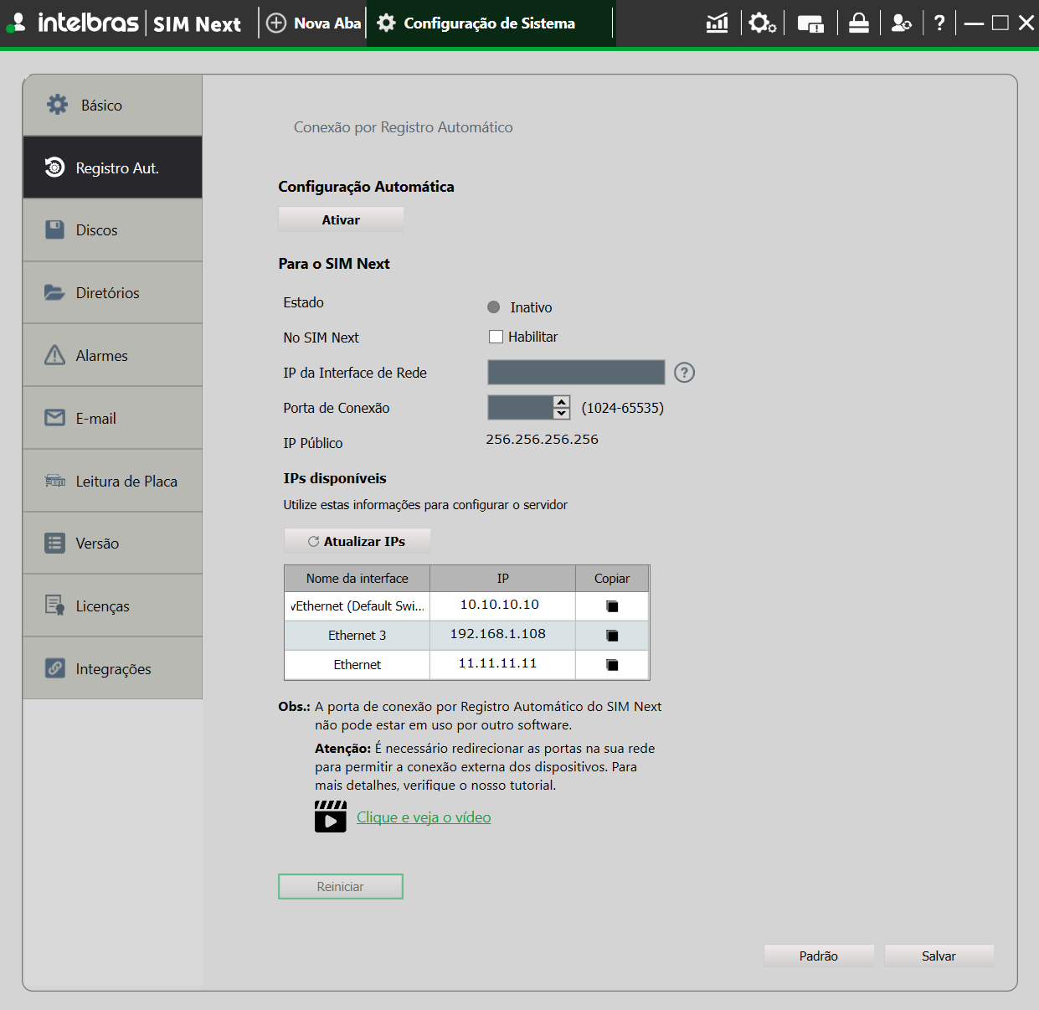Viewport: 1039px width, 1010px height.
Task: Open the Clique e veja o vídeo link
Action: pos(424,817)
